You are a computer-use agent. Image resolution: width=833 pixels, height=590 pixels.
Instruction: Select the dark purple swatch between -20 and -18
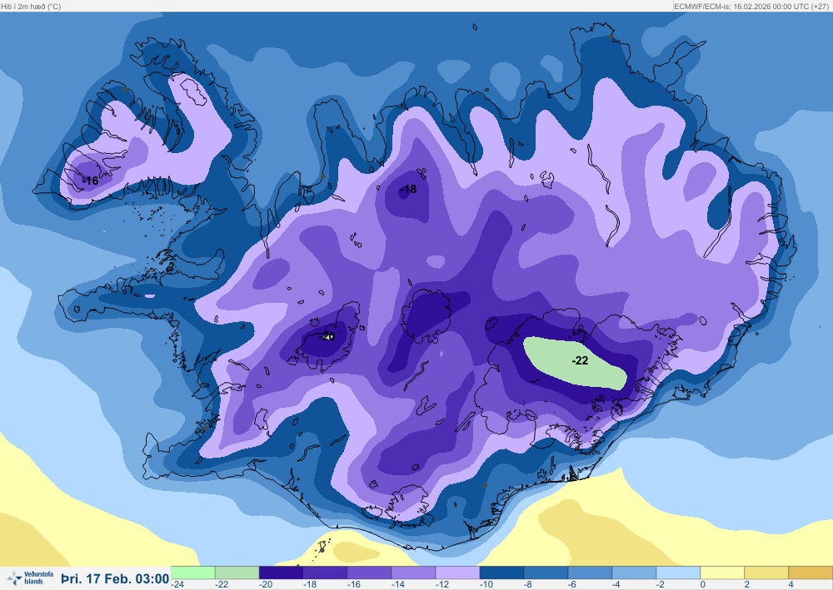tap(281, 573)
